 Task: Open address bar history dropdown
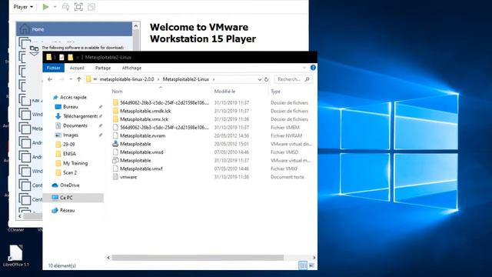260,79
